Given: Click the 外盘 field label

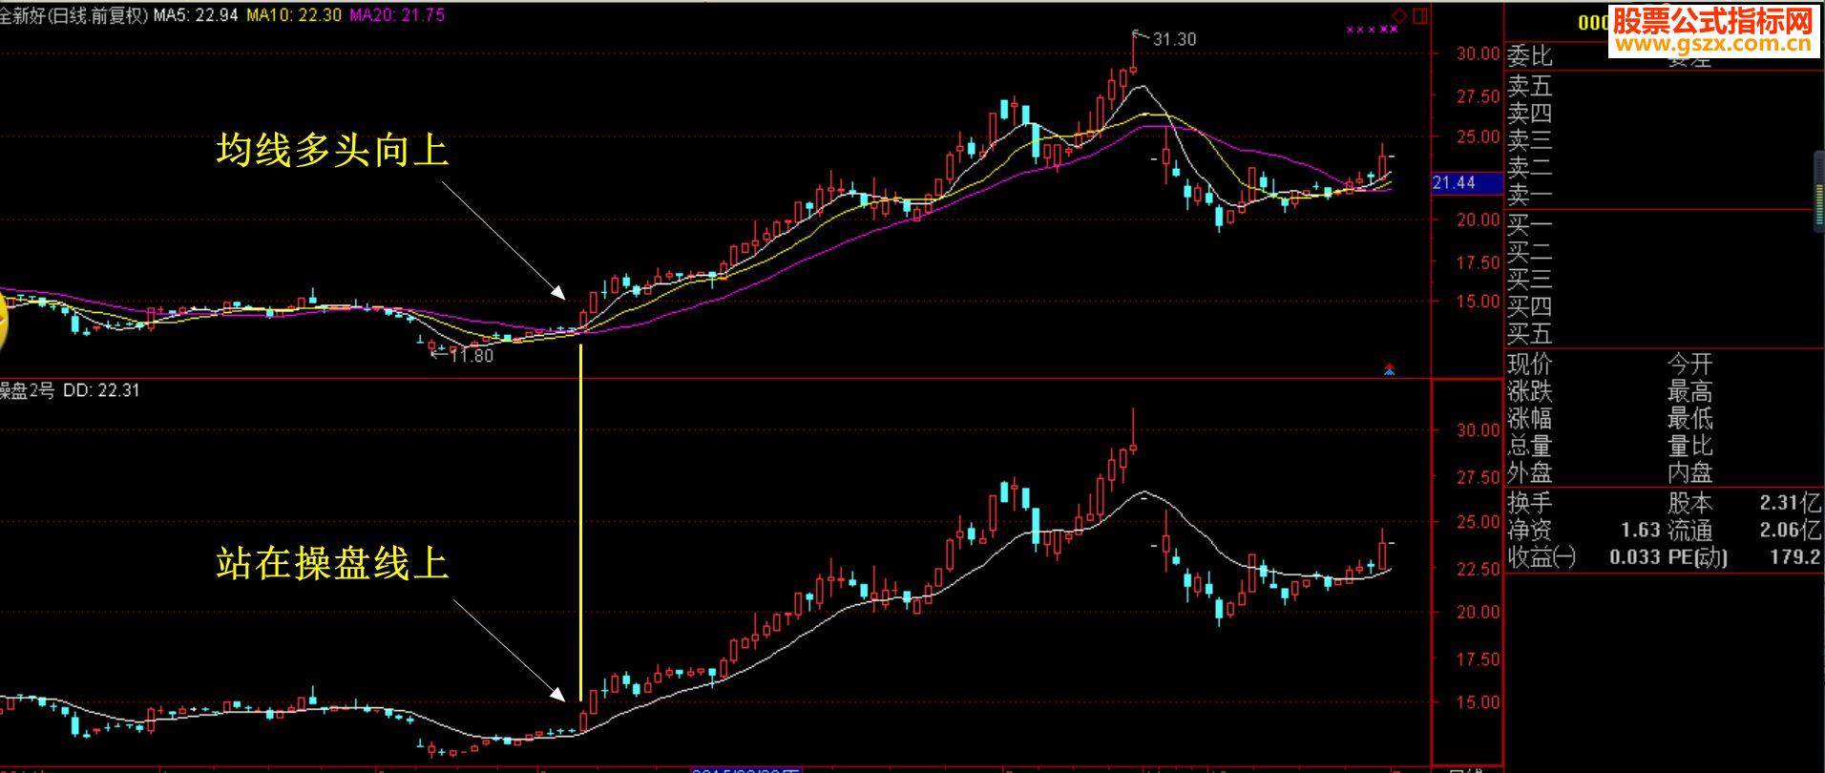Looking at the screenshot, I should tap(1530, 472).
